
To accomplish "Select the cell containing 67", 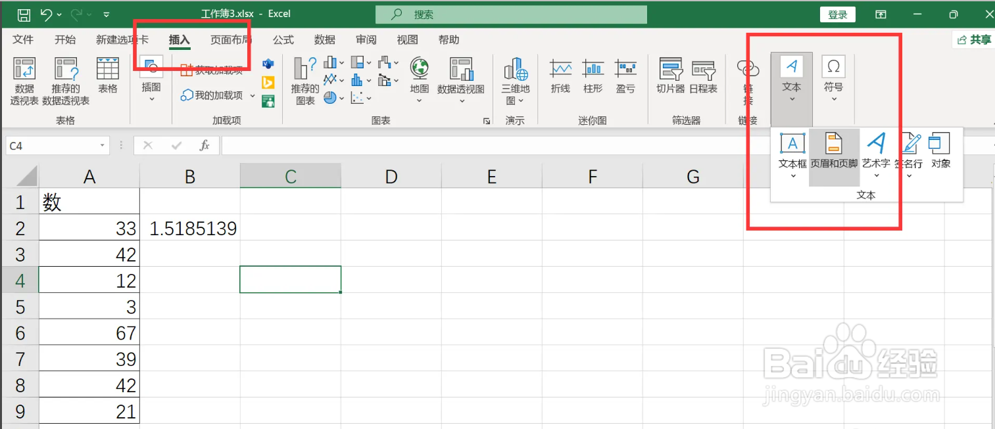I will tap(89, 332).
